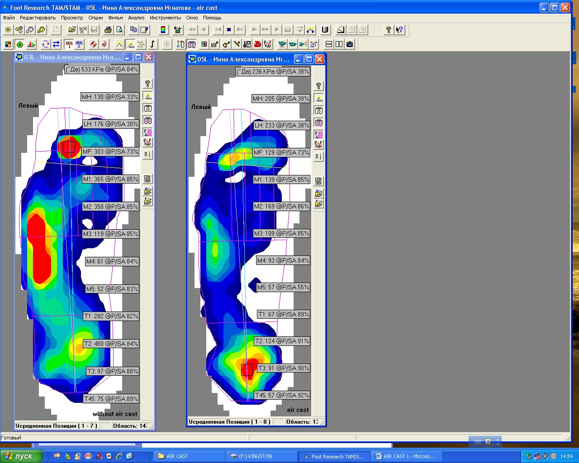Click the camera snapshot icon in second toolbar
Image resolution: width=579 pixels, height=463 pixels.
350,44
